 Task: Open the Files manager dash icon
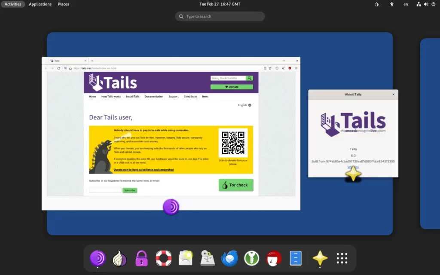296,258
